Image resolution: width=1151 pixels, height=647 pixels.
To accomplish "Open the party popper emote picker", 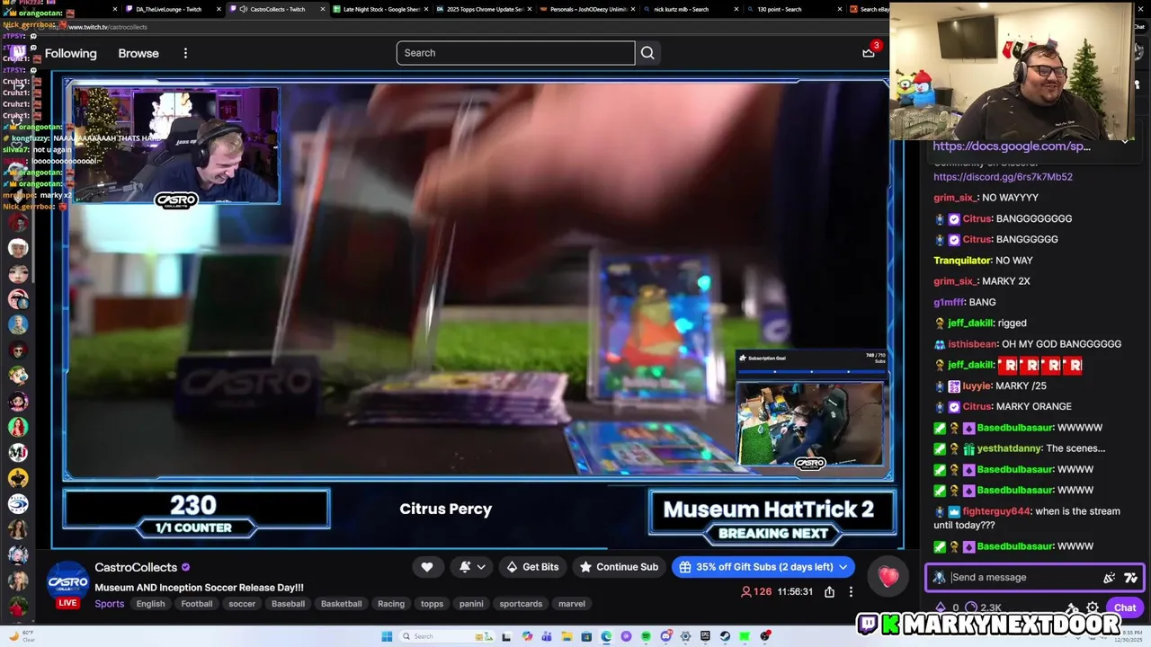I will point(1110,578).
